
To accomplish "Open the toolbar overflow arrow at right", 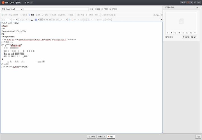I will (162, 20).
